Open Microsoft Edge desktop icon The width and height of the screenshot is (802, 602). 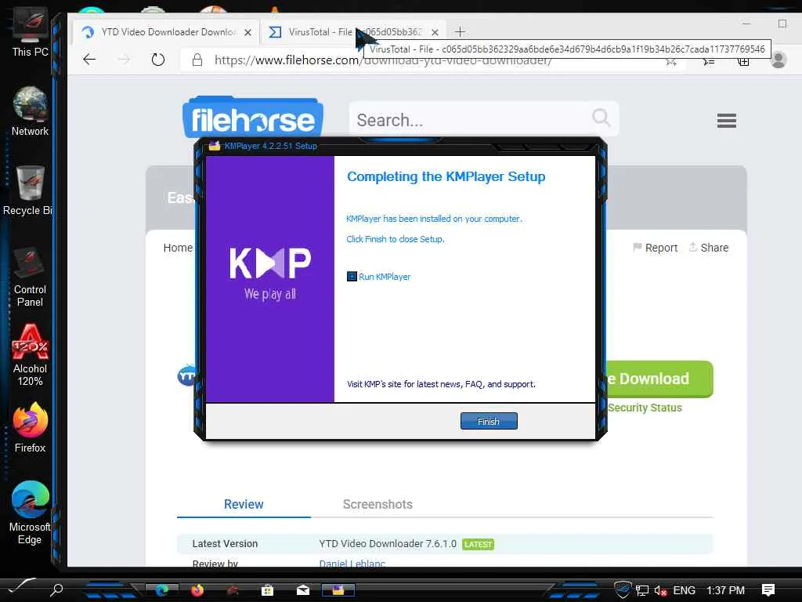pyautogui.click(x=30, y=513)
